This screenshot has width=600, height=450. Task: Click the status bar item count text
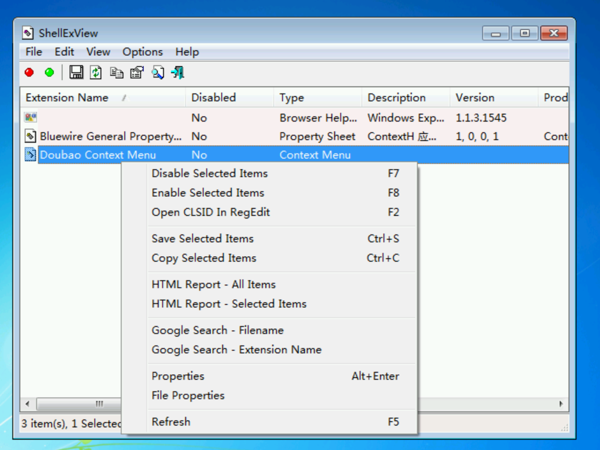point(72,423)
